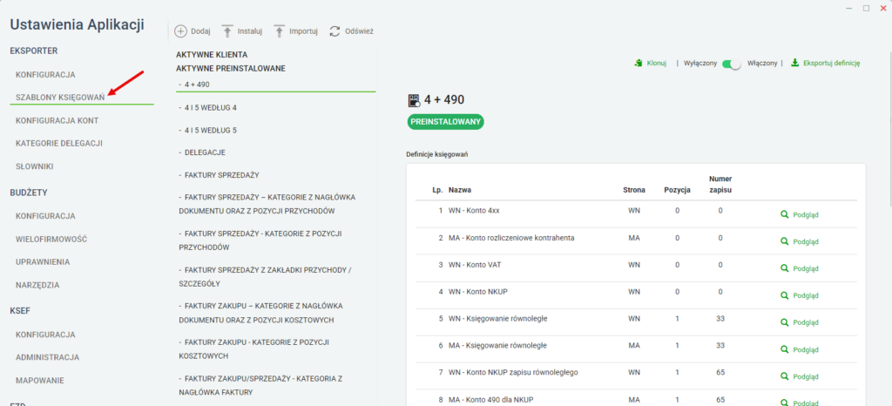Open Słowniki menu item

35,166
